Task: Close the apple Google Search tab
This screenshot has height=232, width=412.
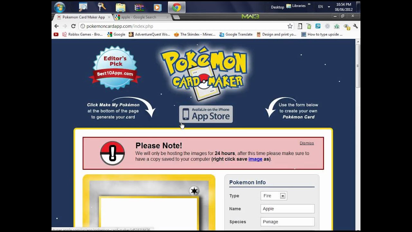Action: tap(168, 17)
